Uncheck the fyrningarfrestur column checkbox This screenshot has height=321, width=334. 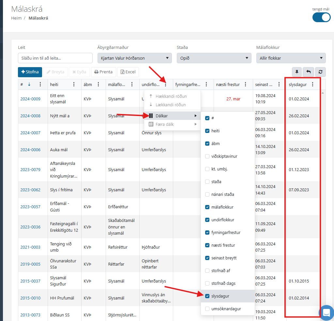[207, 232]
